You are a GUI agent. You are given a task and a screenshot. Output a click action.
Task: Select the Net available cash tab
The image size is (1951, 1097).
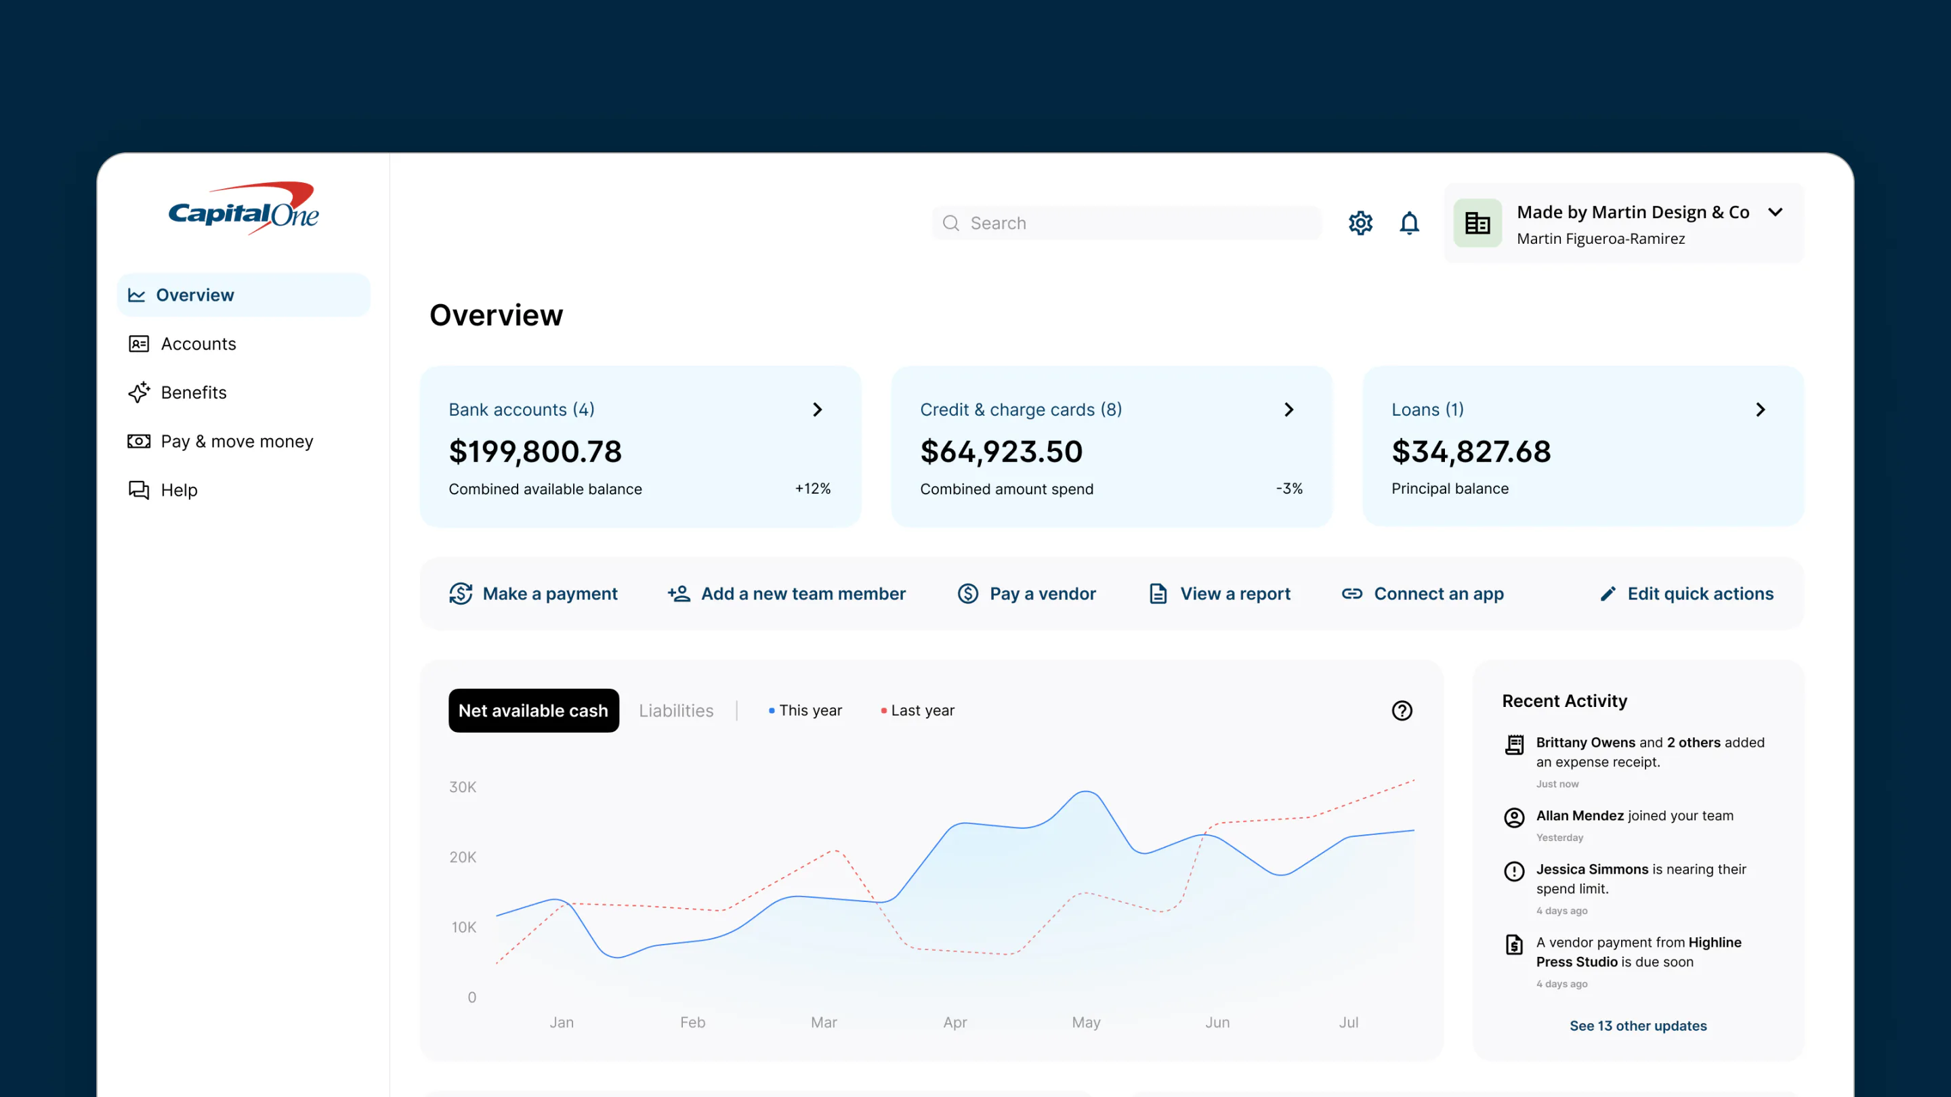click(x=533, y=710)
